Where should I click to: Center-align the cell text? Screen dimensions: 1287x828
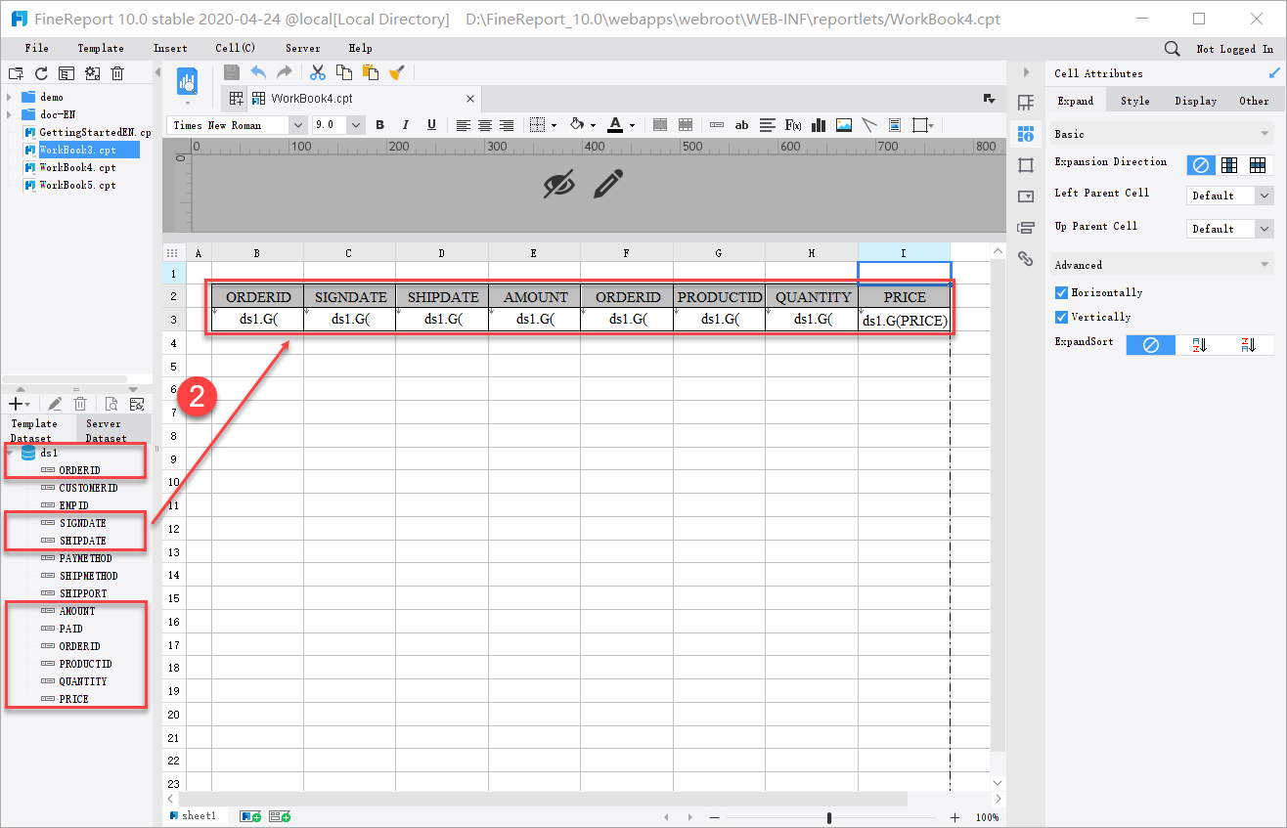[485, 125]
